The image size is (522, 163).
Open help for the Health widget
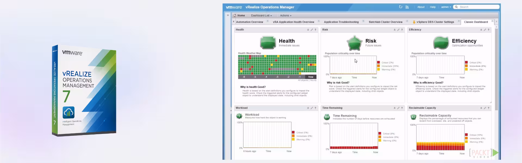pyautogui.click(x=315, y=30)
